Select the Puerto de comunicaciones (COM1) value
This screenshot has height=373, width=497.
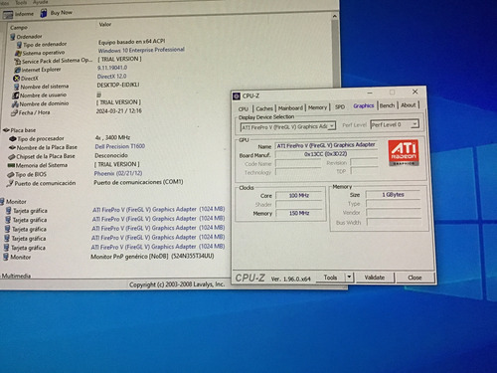(x=138, y=182)
